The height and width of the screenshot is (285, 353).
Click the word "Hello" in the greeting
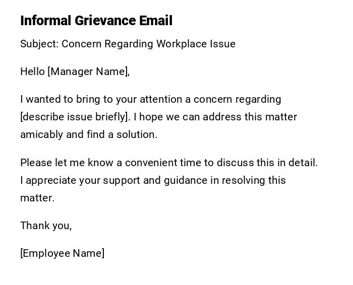32,72
